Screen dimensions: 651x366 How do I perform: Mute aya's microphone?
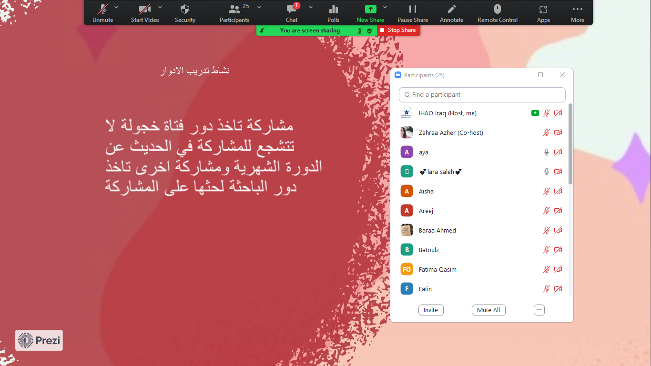click(547, 152)
